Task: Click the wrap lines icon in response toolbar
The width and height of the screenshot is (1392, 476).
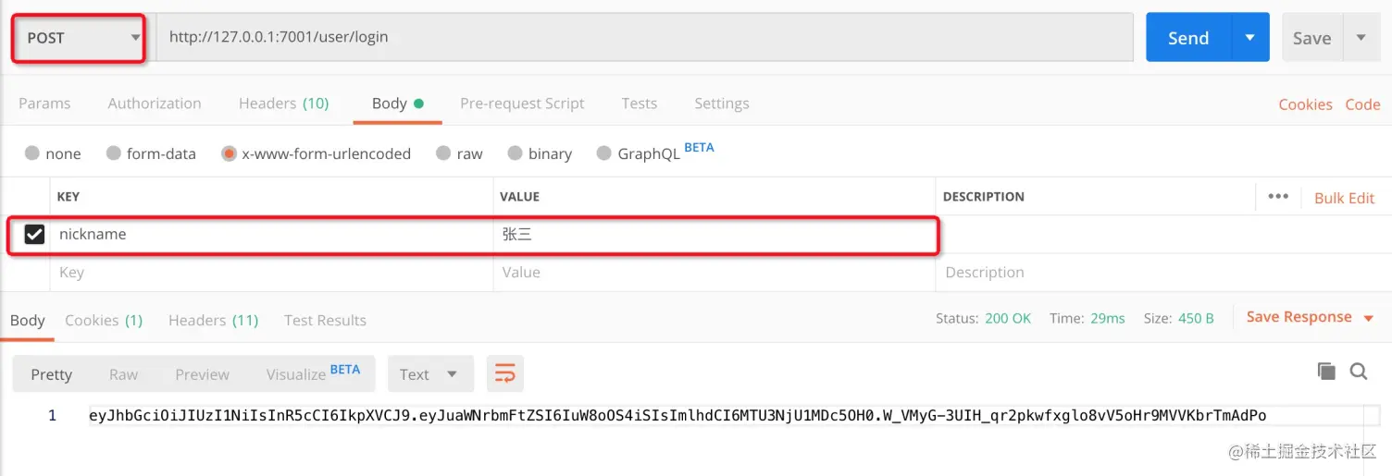Action: 504,373
